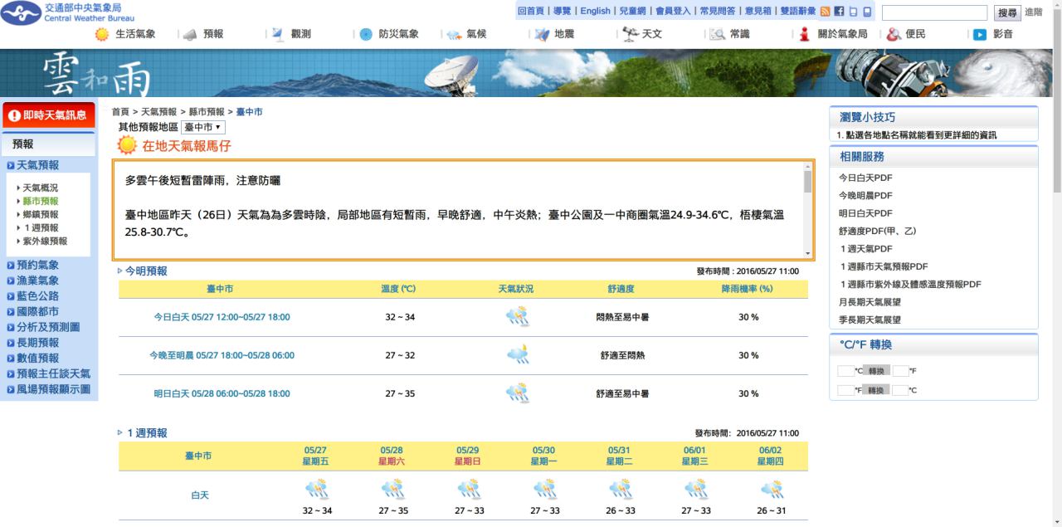Click down arrow of forecast text scrollbar
The width and height of the screenshot is (1062, 527).
pos(808,253)
